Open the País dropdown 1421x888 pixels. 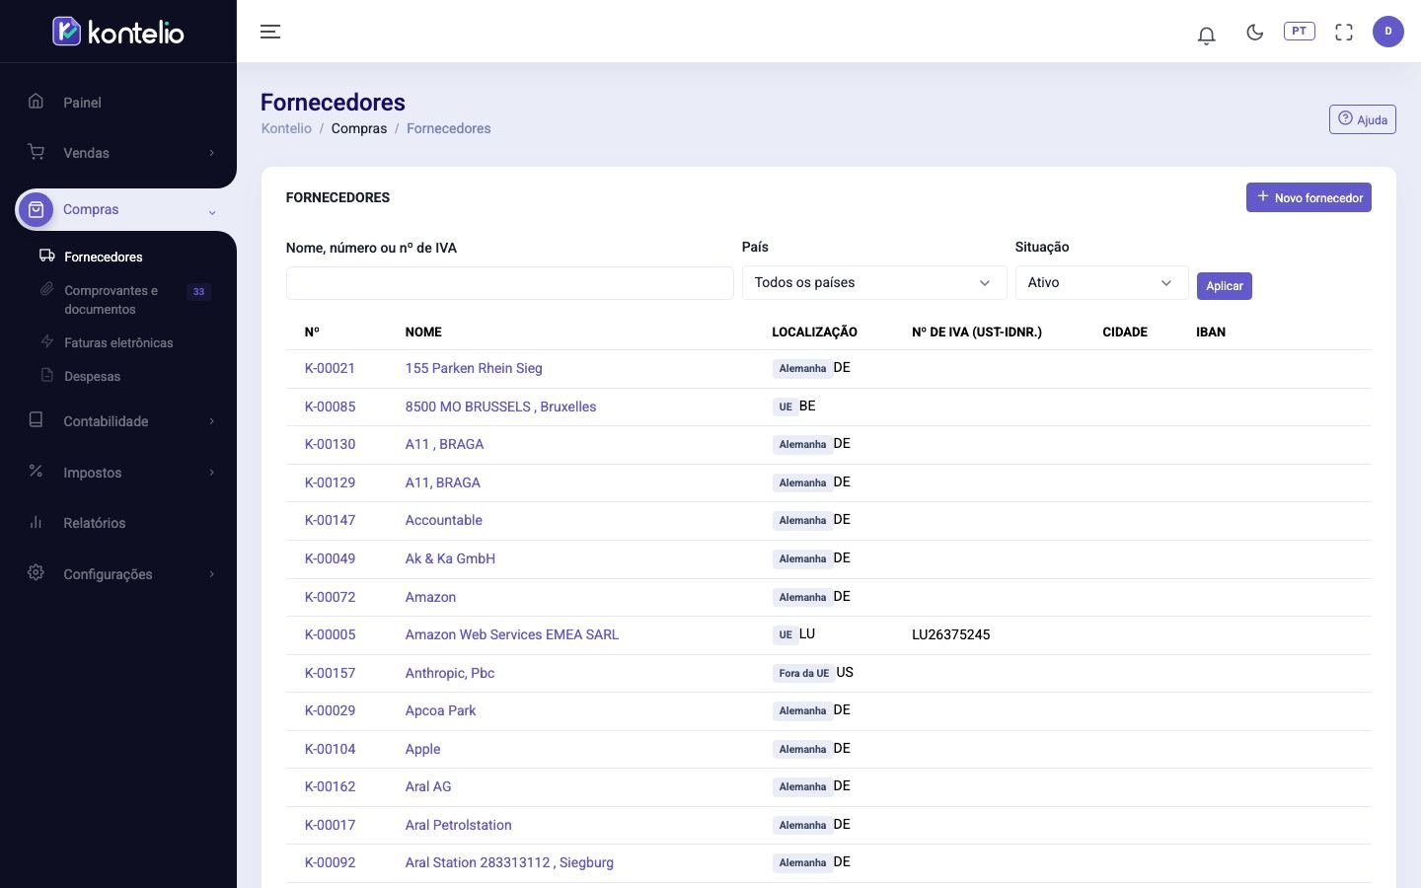[x=873, y=282]
